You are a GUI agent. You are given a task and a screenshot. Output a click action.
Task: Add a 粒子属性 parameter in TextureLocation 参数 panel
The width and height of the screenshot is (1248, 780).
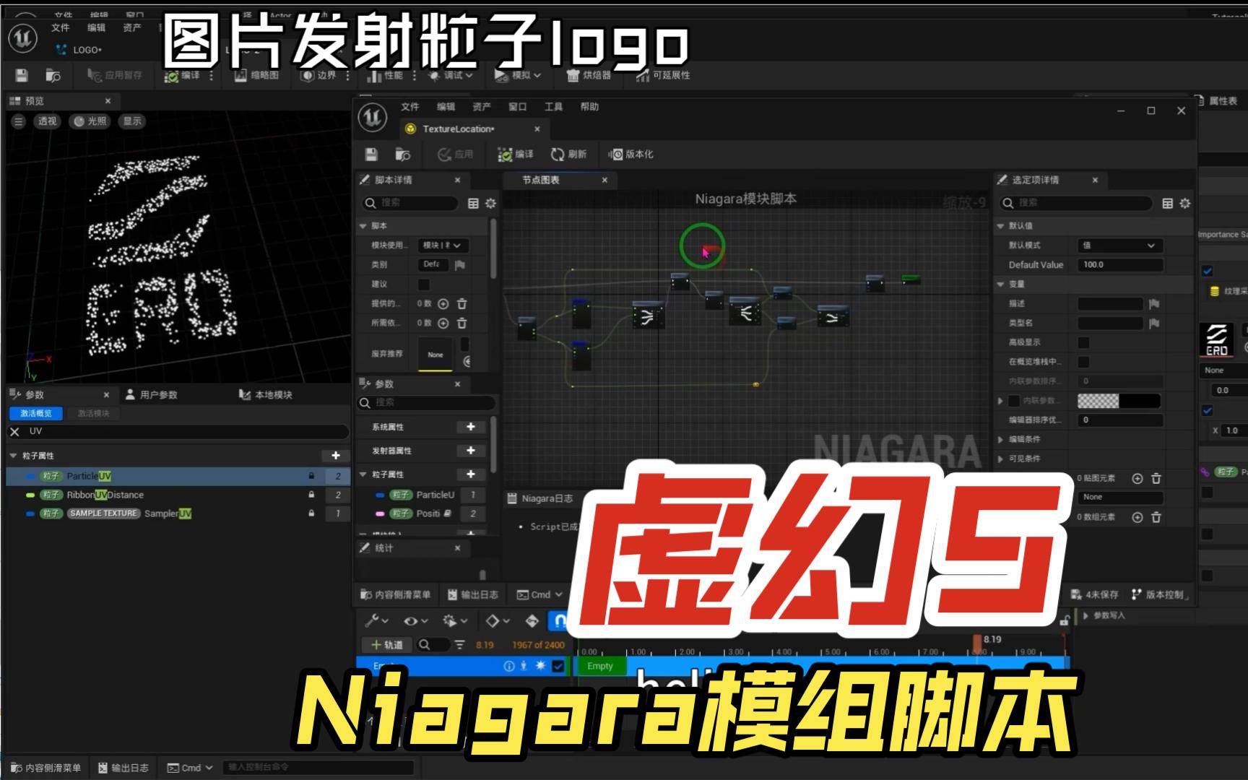pos(471,474)
